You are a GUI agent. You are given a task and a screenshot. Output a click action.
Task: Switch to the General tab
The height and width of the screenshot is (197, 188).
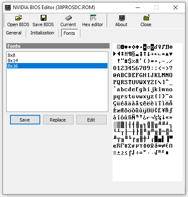click(x=14, y=33)
